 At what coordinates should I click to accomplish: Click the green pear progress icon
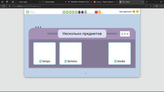(86, 12)
